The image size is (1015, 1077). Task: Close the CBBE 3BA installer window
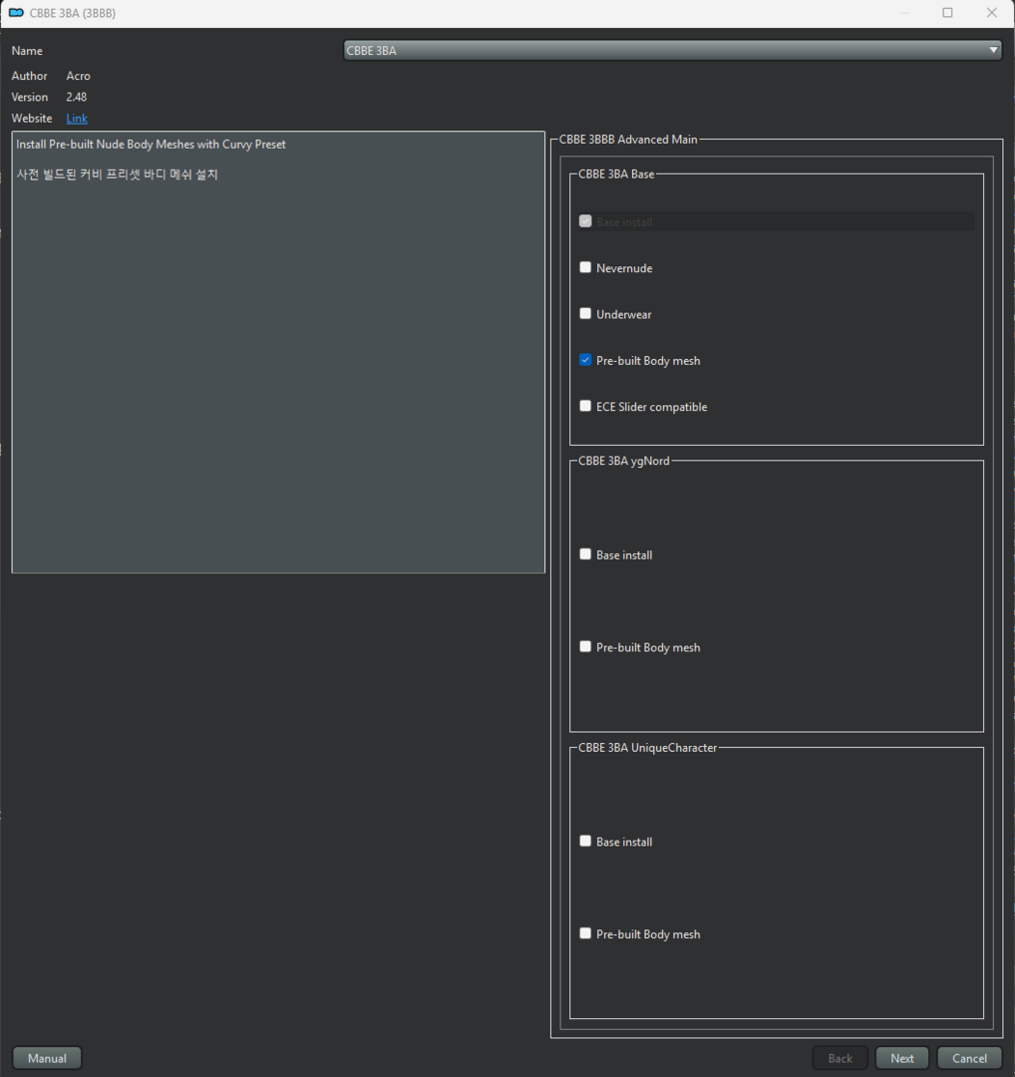(x=991, y=12)
